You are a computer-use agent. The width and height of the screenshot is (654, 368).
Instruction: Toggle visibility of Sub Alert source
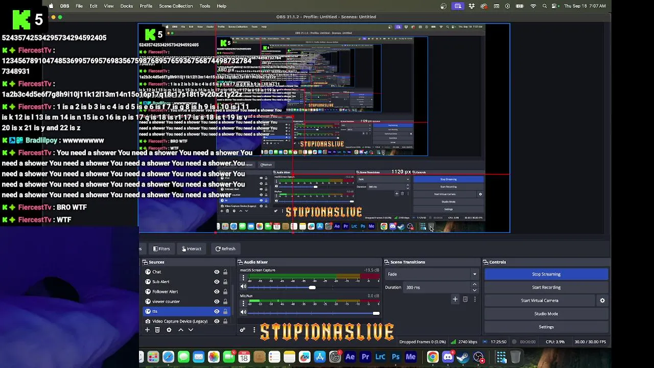coord(217,282)
